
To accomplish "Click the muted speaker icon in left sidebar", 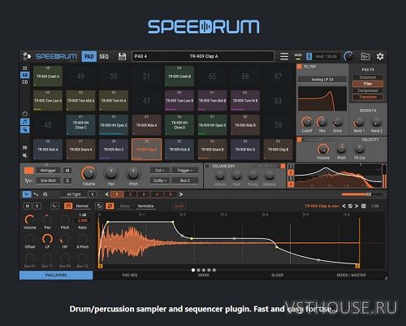I will [x=25, y=155].
